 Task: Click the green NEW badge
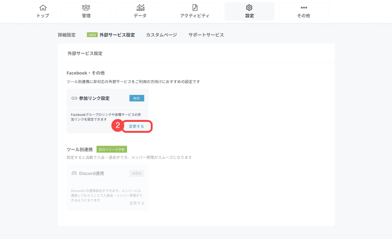(x=92, y=35)
